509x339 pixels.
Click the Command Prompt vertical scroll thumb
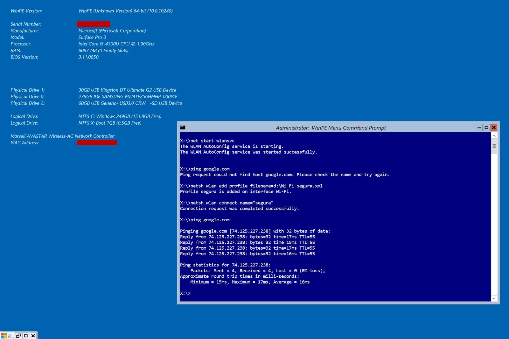click(494, 146)
